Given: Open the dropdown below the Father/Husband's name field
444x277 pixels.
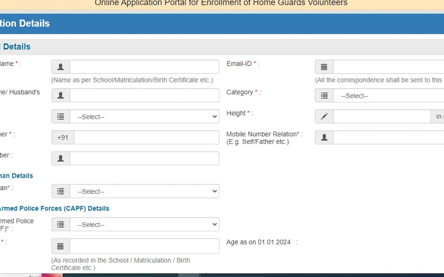Looking at the screenshot, I should coord(144,116).
